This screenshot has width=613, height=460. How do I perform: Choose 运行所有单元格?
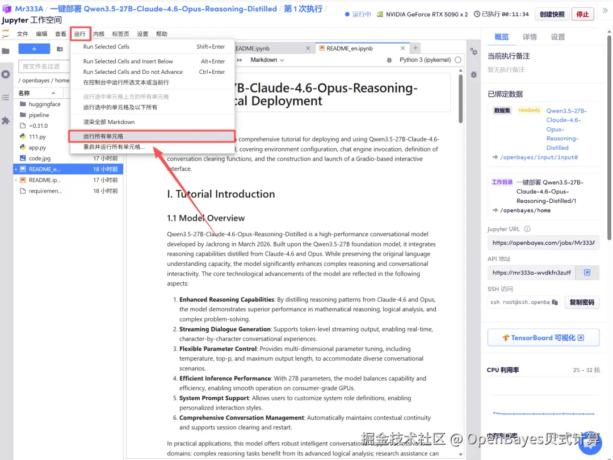tap(153, 136)
